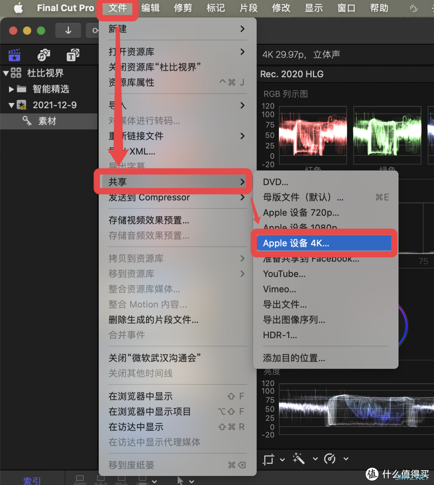The height and width of the screenshot is (485, 434).
Task: Choose 关闭"微软武汉沟通会"
Action: pyautogui.click(x=177, y=358)
